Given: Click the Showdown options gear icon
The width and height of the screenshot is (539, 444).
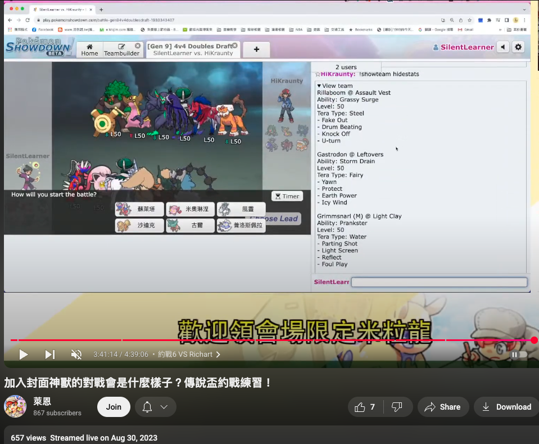Looking at the screenshot, I should [518, 47].
